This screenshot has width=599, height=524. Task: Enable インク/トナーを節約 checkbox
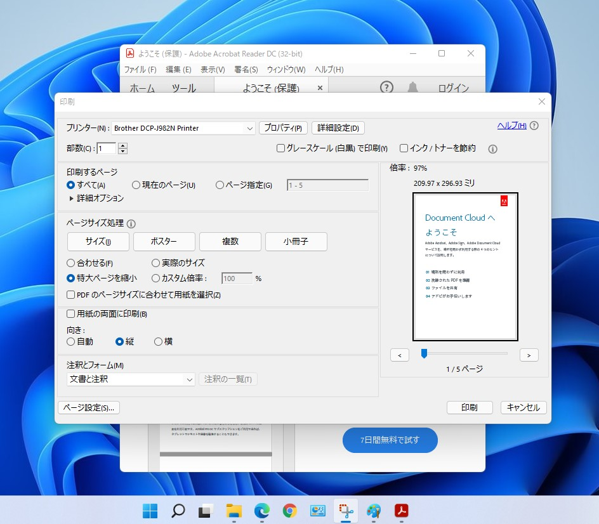[x=404, y=148]
